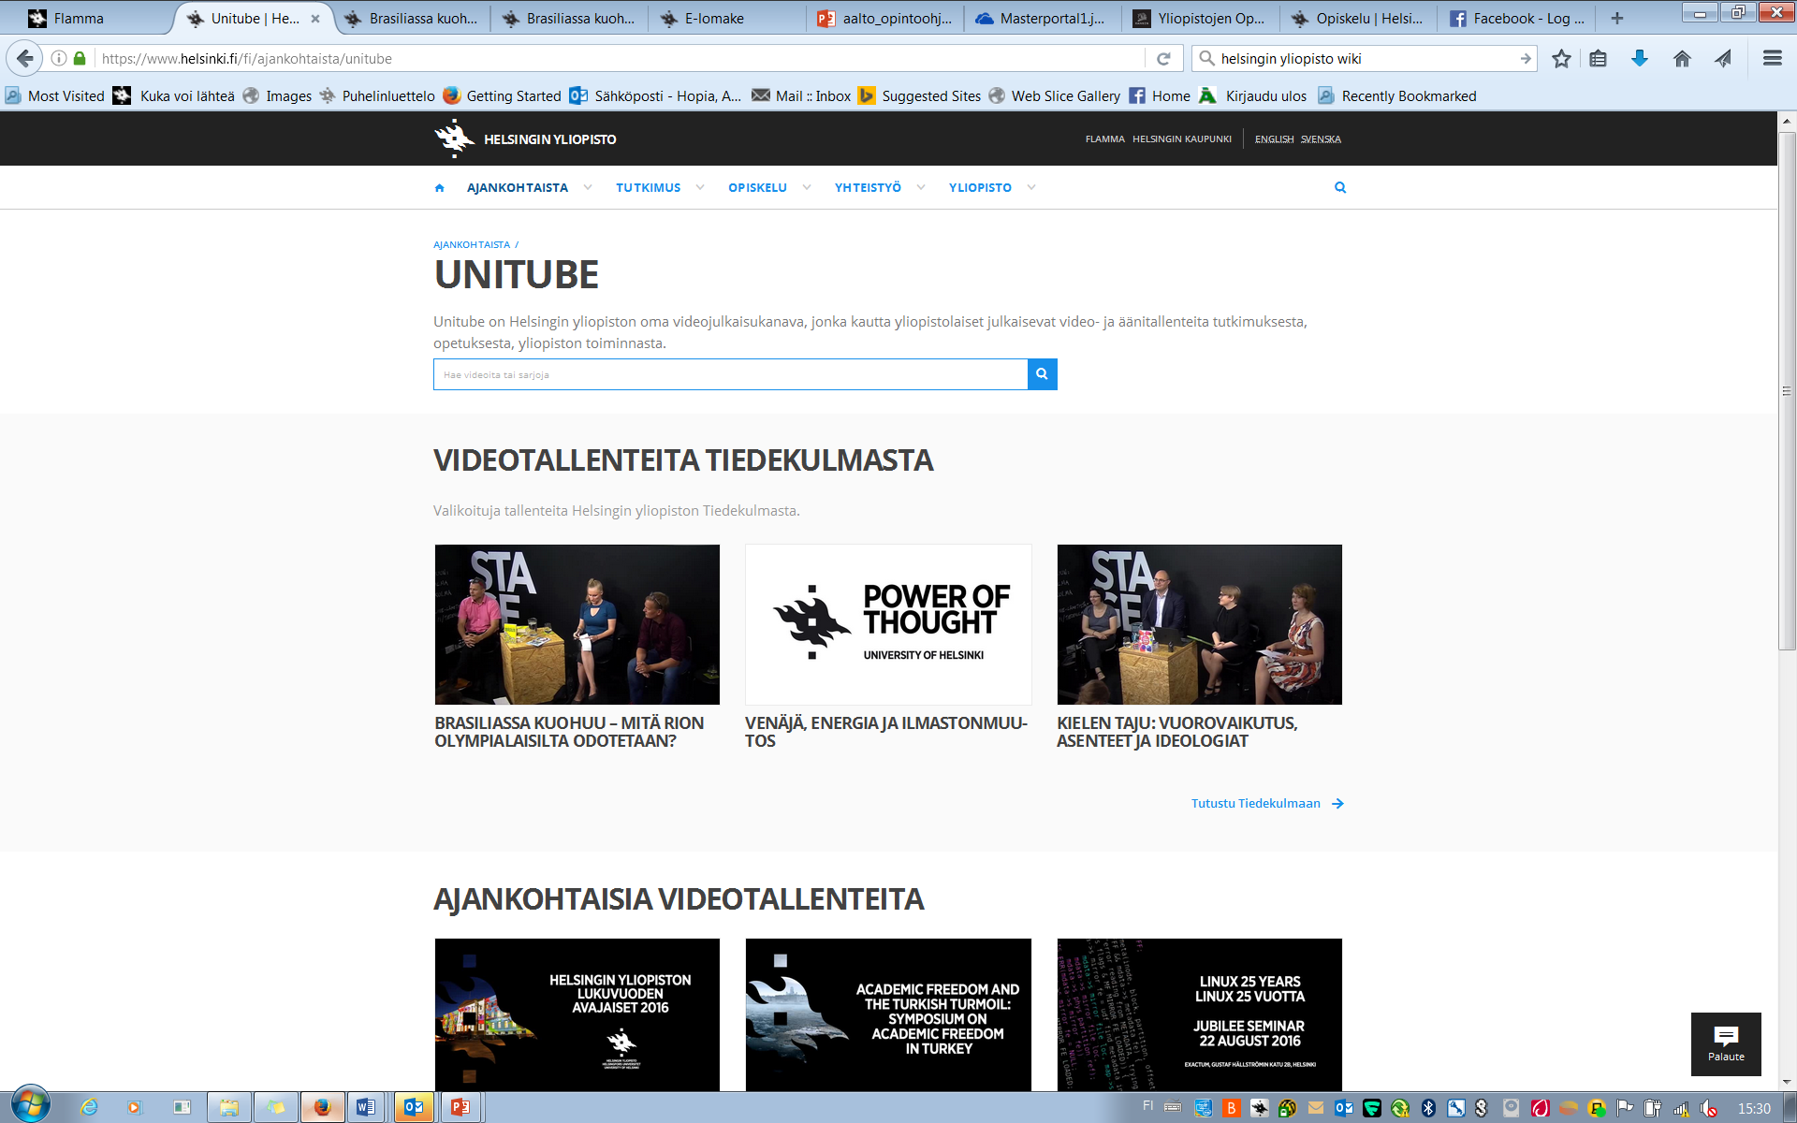Open the Firefox hamburger menu
This screenshot has width=1797, height=1123.
(1772, 58)
